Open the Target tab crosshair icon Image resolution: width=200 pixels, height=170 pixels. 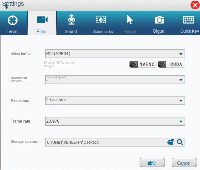tap(12, 20)
